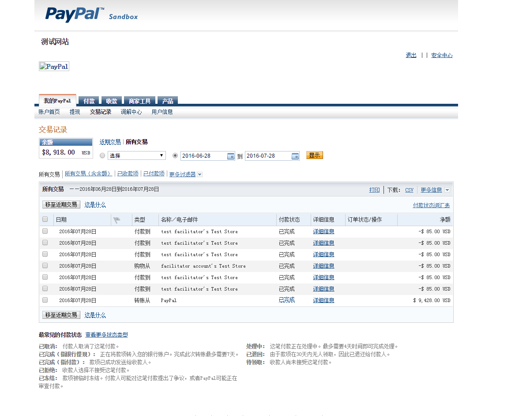This screenshot has width=515, height=416.
Task: Filter by 已付款项 link
Action: (154, 174)
